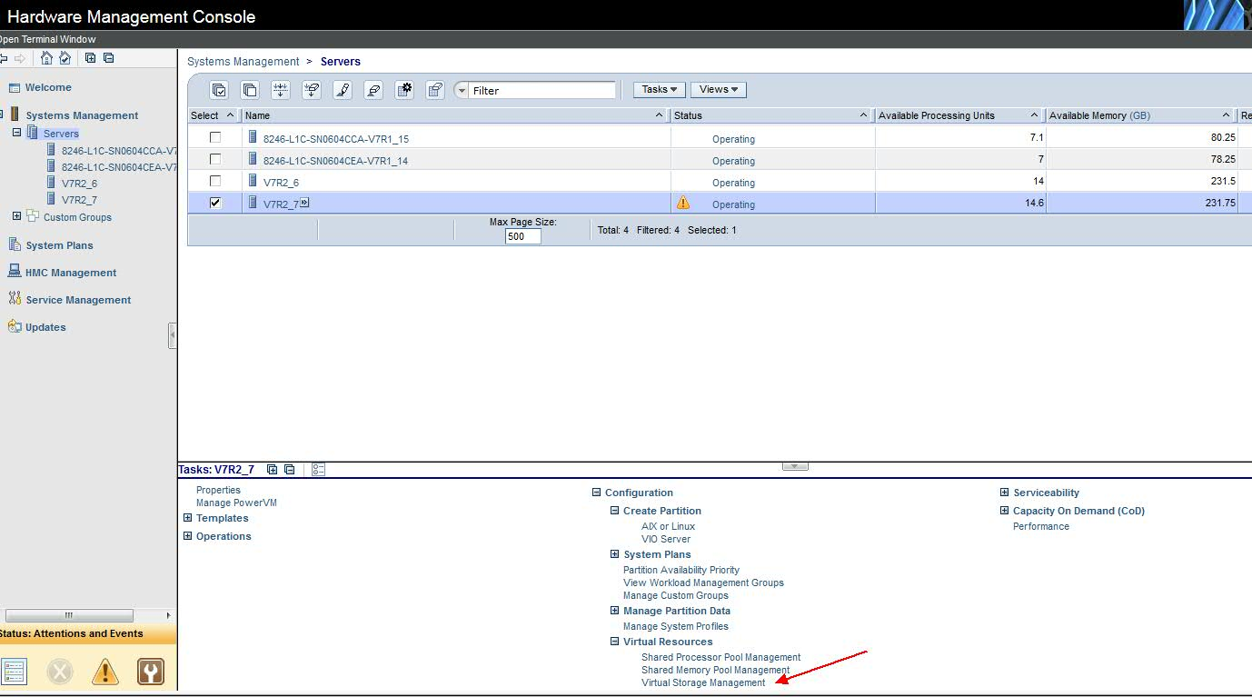The width and height of the screenshot is (1252, 697).
Task: Check the box for 8246-L1C-SN0604CCA-V7R1_15
Action: point(215,137)
